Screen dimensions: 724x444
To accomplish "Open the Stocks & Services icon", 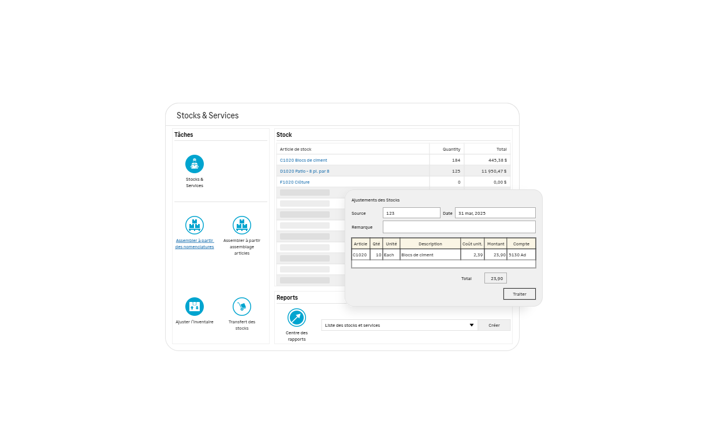I will (x=195, y=164).
